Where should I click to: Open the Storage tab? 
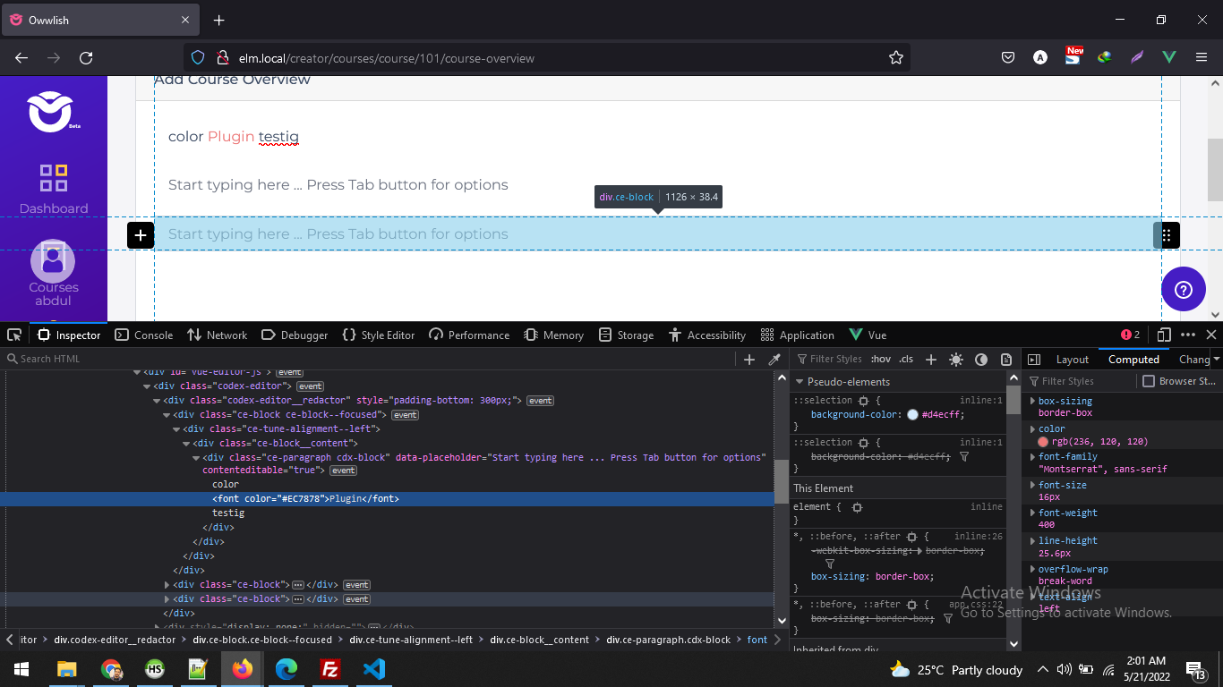click(626, 335)
